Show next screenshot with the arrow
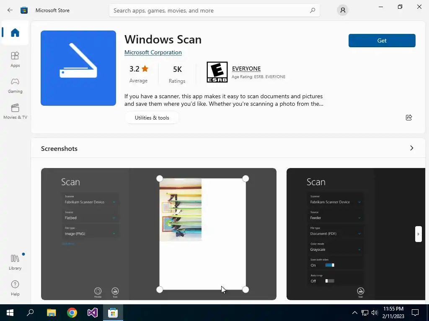The width and height of the screenshot is (429, 321). 418,234
